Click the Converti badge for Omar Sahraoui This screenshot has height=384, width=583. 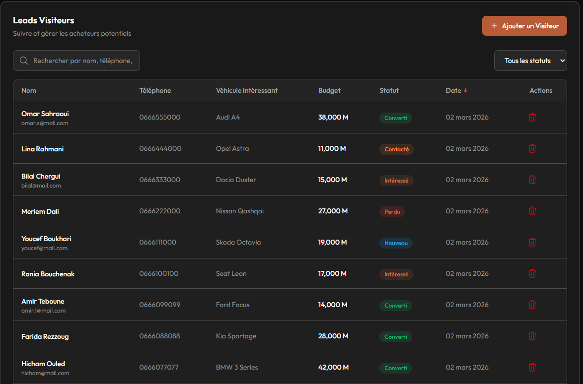(395, 118)
